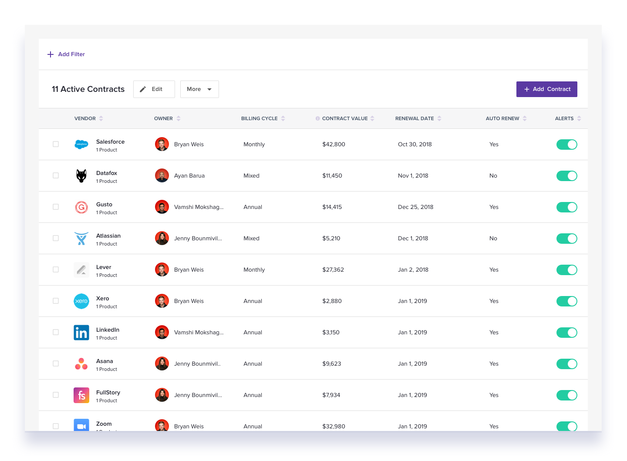Click the Add Filter link
The height and width of the screenshot is (461, 627).
[66, 54]
